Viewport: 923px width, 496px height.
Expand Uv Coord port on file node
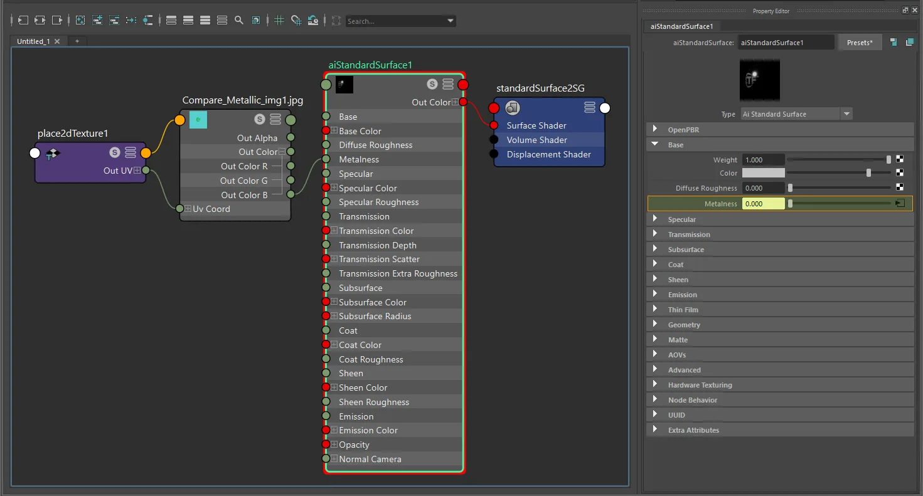pos(188,209)
